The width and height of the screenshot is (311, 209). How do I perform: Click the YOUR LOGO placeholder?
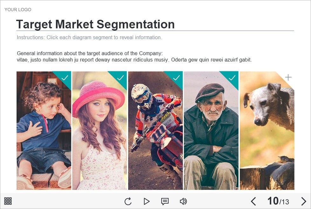point(18,10)
